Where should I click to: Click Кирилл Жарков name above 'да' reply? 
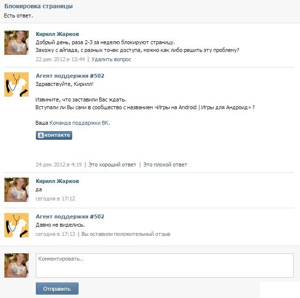tap(57, 181)
